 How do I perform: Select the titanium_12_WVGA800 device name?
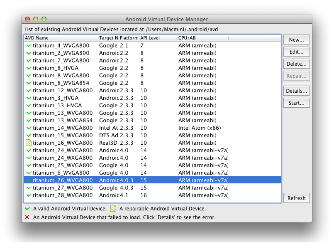63,90
